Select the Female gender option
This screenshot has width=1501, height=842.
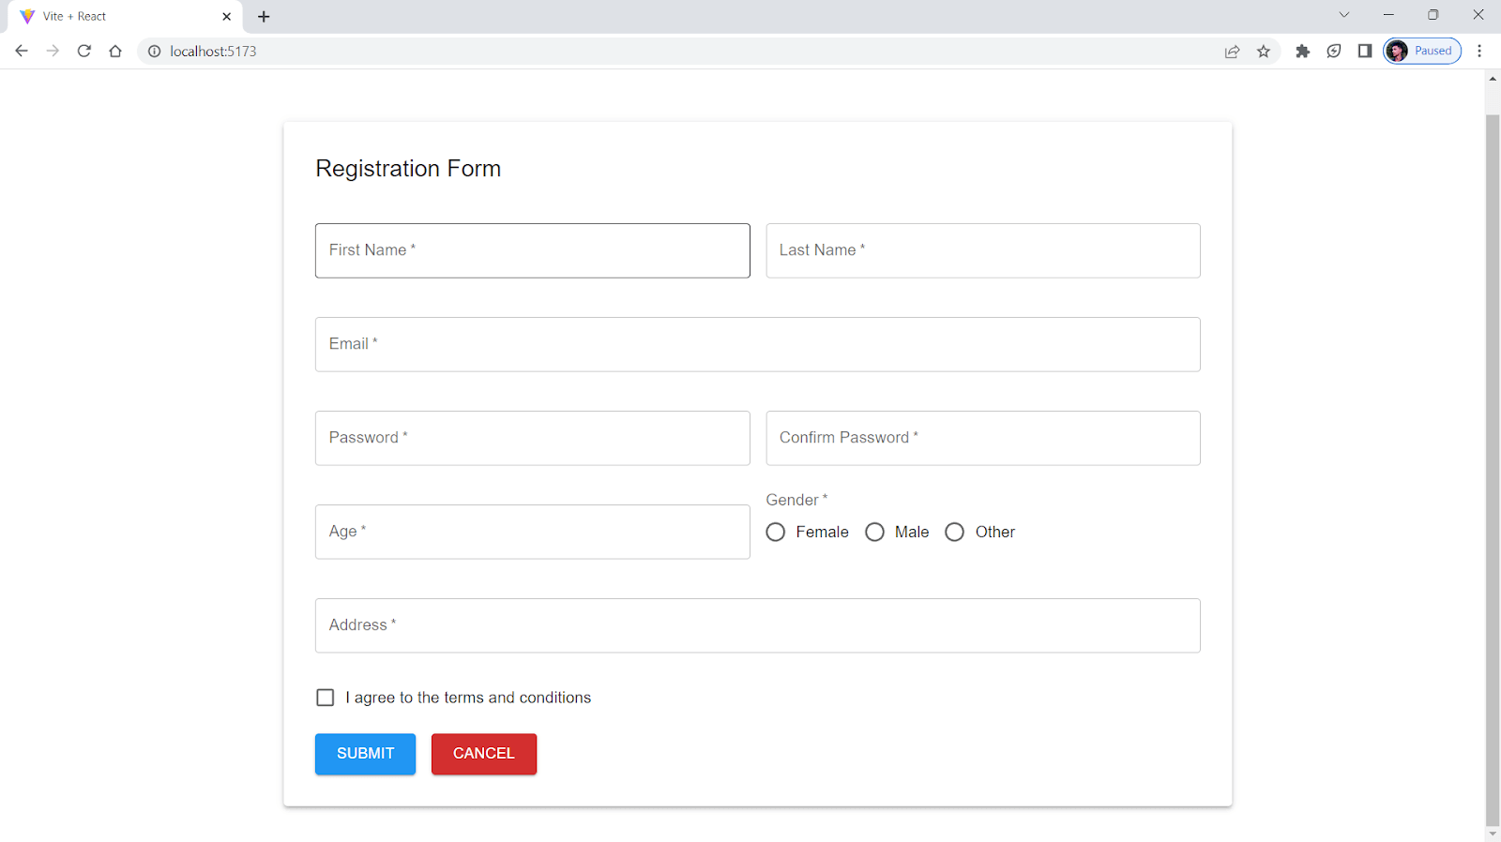point(776,533)
